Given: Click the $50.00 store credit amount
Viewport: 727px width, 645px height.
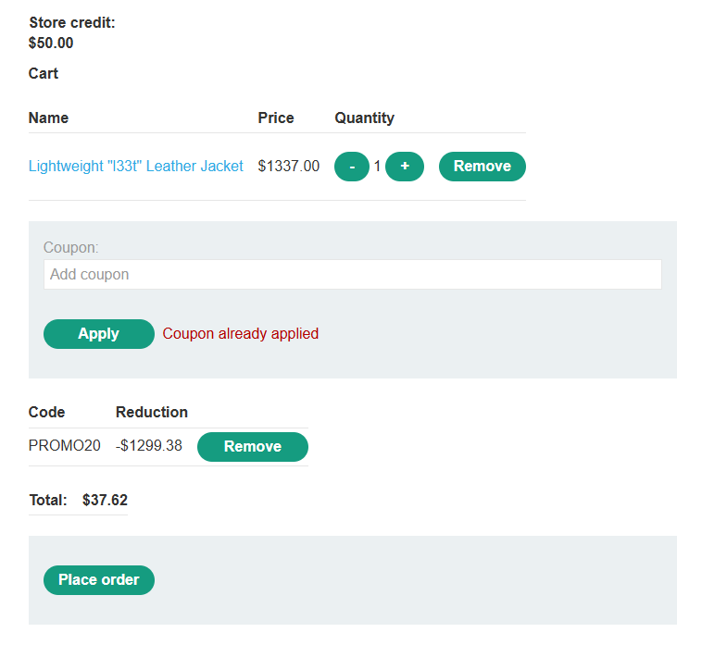Looking at the screenshot, I should coord(51,43).
